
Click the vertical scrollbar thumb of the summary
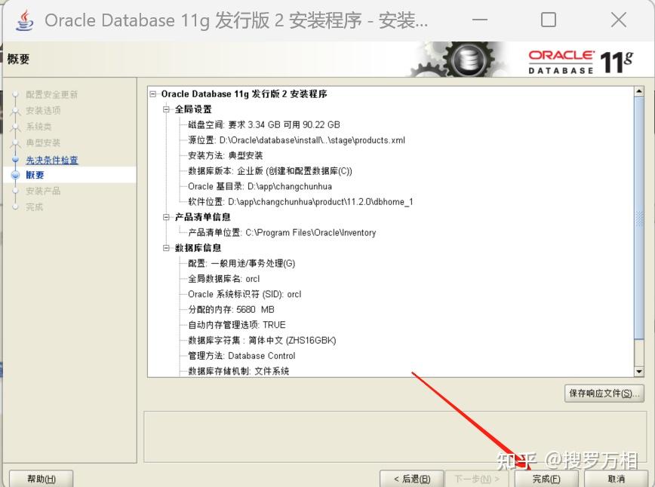click(x=638, y=217)
